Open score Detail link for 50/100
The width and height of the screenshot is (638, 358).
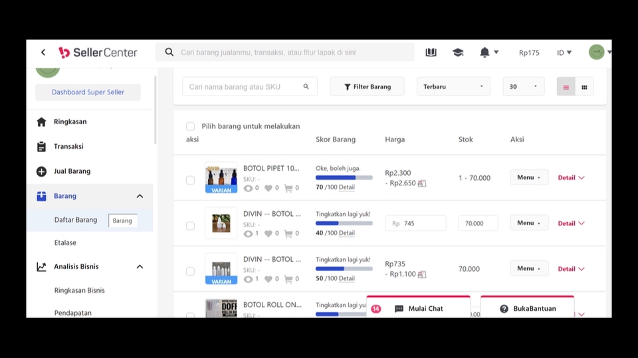click(347, 278)
